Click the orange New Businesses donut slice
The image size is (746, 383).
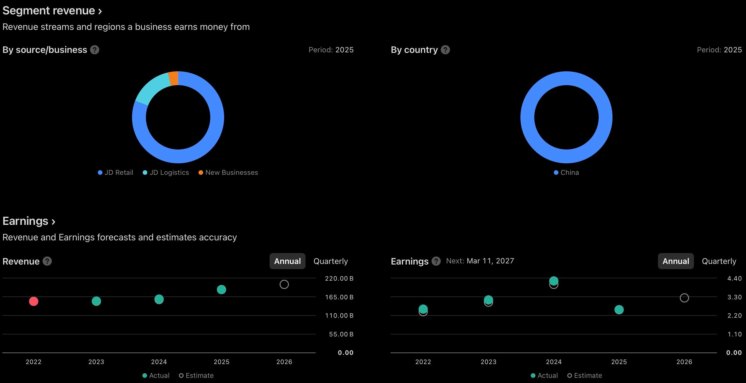click(173, 78)
